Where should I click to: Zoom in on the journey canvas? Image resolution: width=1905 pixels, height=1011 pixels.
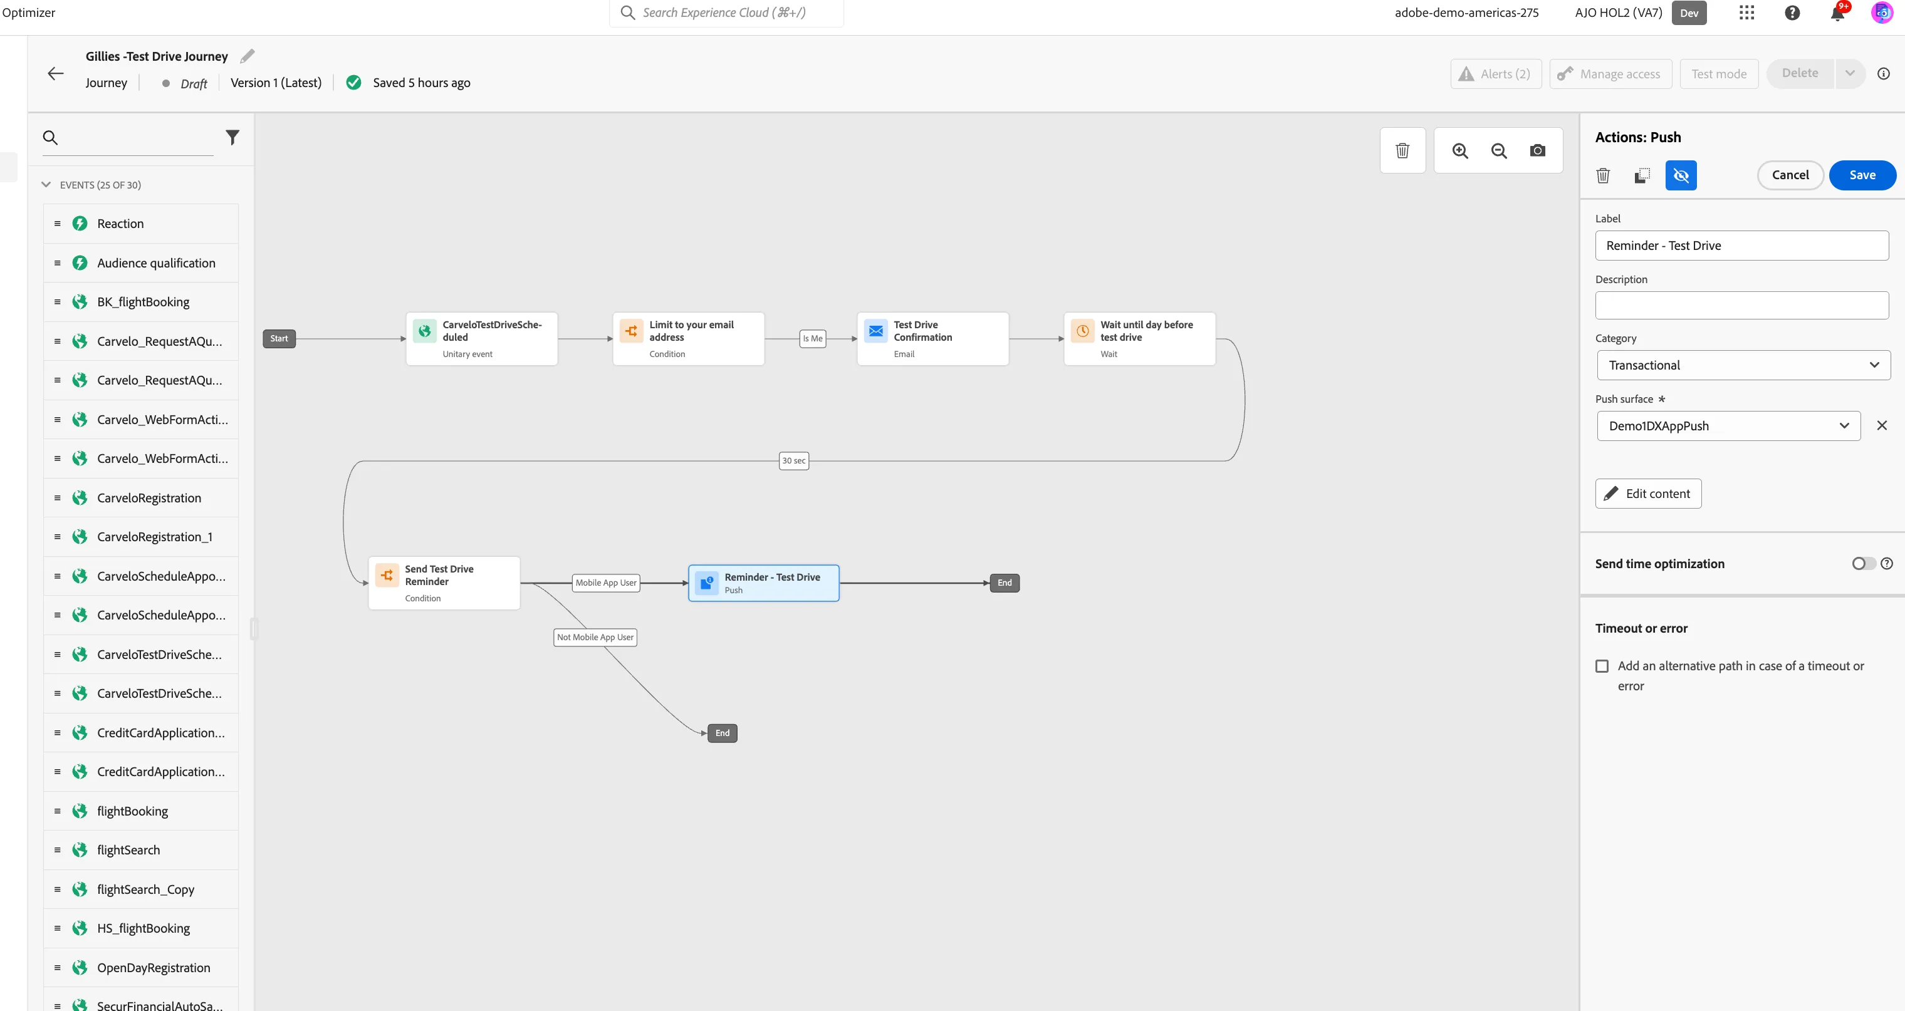(1460, 151)
